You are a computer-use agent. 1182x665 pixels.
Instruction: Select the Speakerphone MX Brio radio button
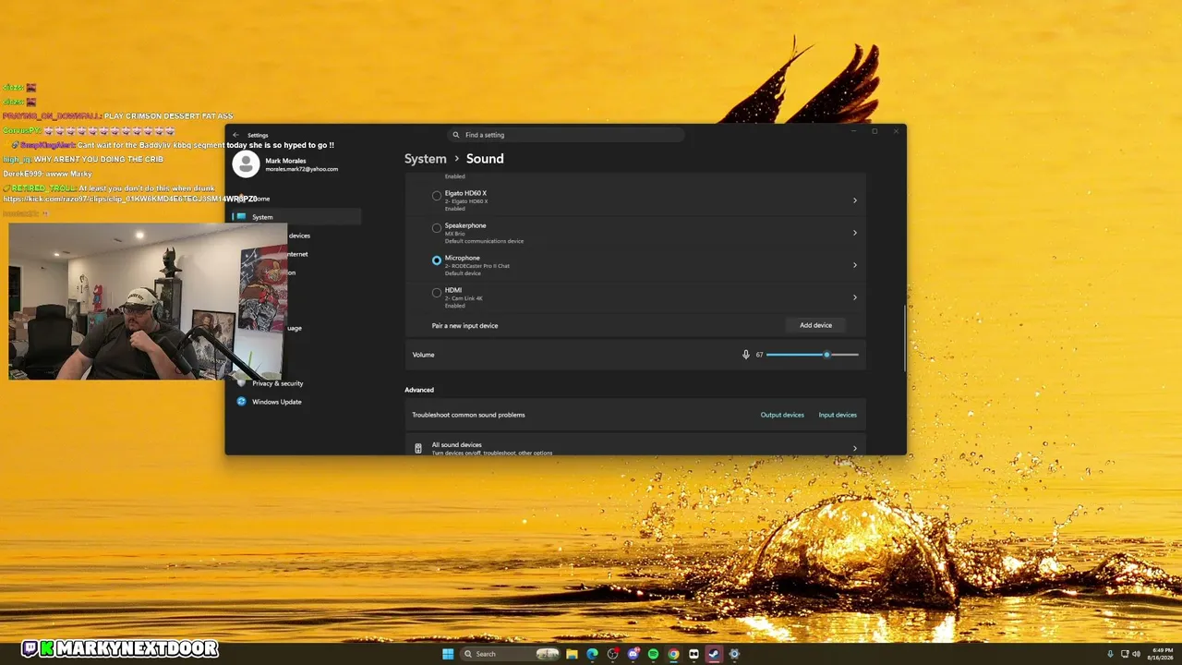coord(437,228)
